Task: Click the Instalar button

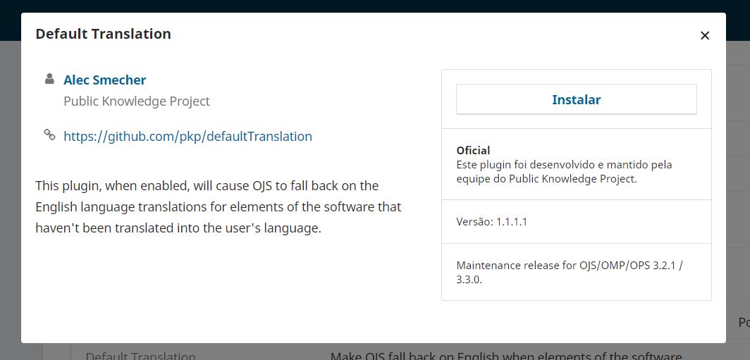Action: 577,99
